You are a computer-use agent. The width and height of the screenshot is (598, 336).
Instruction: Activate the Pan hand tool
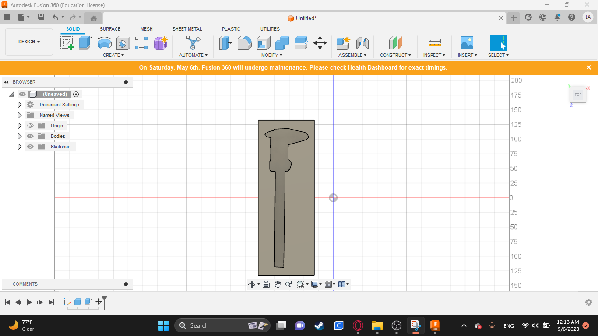pos(278,284)
